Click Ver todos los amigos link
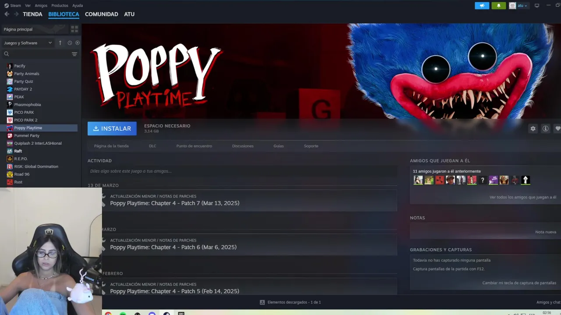 (x=523, y=197)
